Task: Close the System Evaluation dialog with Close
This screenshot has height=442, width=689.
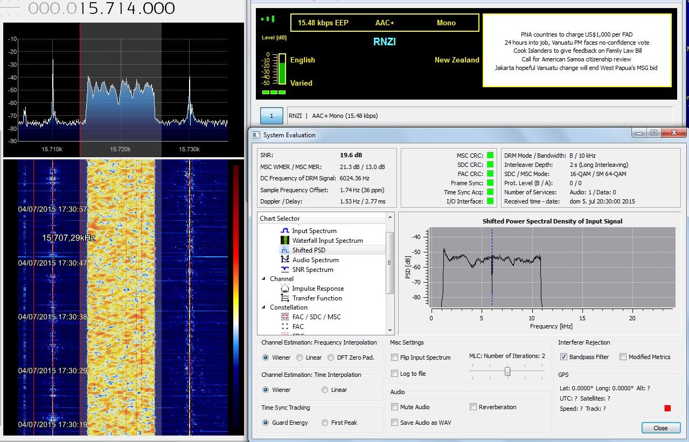Action: click(660, 428)
